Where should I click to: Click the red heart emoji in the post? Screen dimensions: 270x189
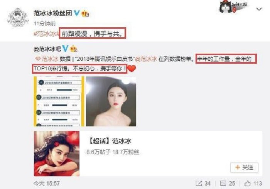pyautogui.click(x=132, y=69)
